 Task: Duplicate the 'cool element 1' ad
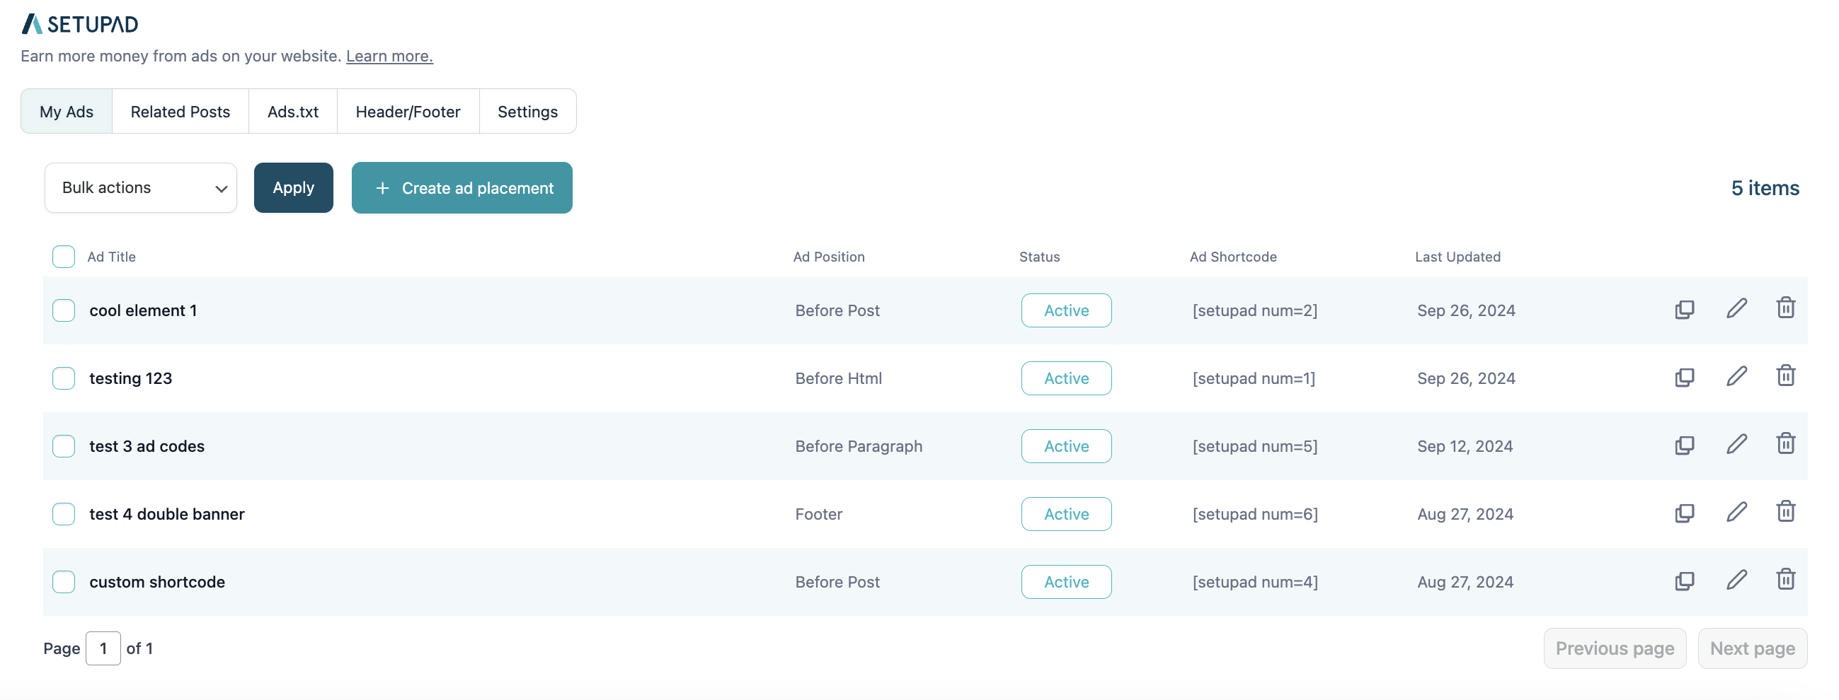tap(1684, 310)
